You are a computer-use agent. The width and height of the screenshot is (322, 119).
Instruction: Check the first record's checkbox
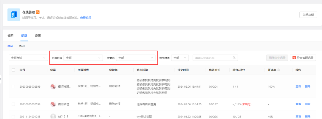point(13,87)
